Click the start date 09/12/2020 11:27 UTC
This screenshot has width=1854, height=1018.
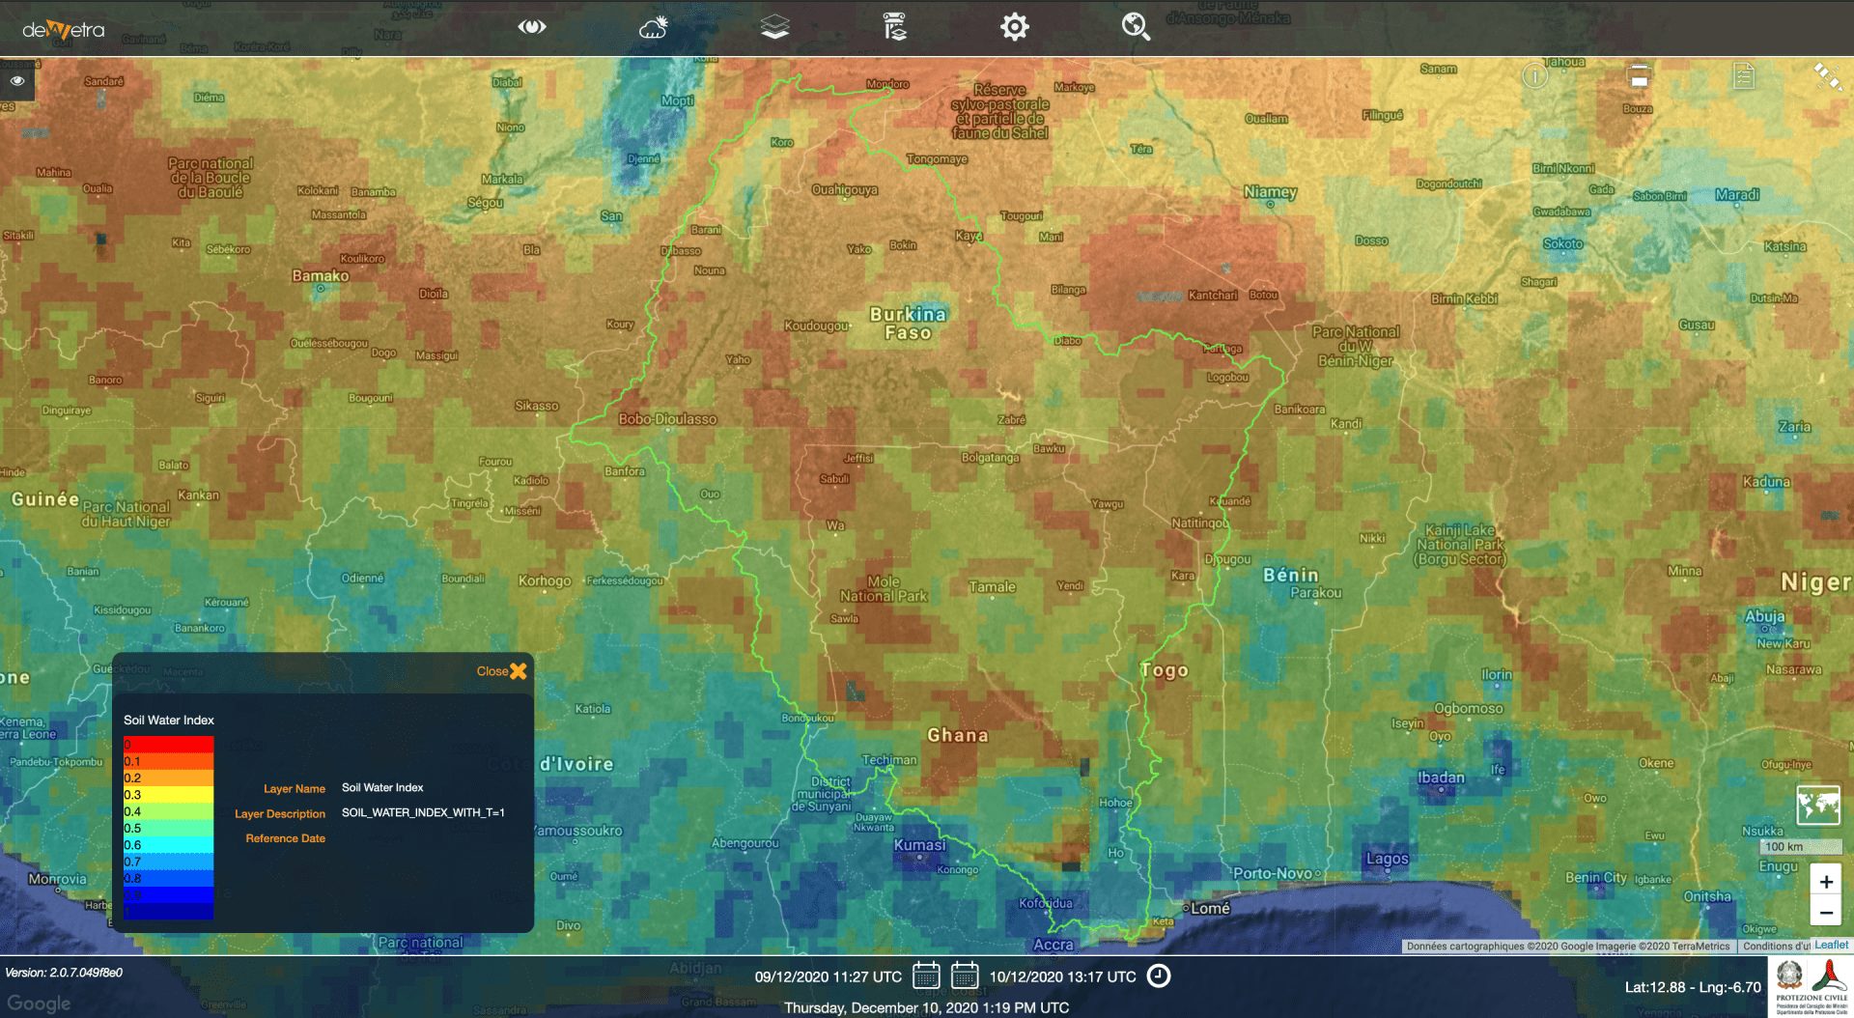click(x=828, y=977)
